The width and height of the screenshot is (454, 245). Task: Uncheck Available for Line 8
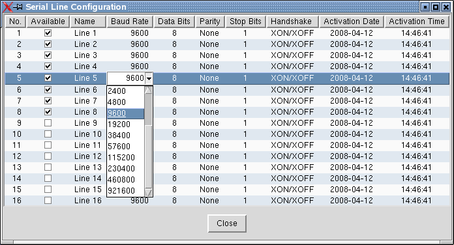pyautogui.click(x=48, y=111)
